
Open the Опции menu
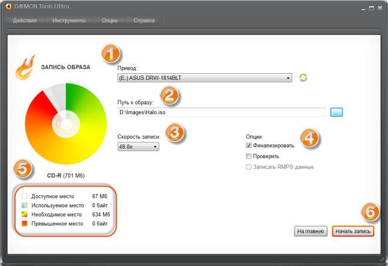tap(109, 21)
